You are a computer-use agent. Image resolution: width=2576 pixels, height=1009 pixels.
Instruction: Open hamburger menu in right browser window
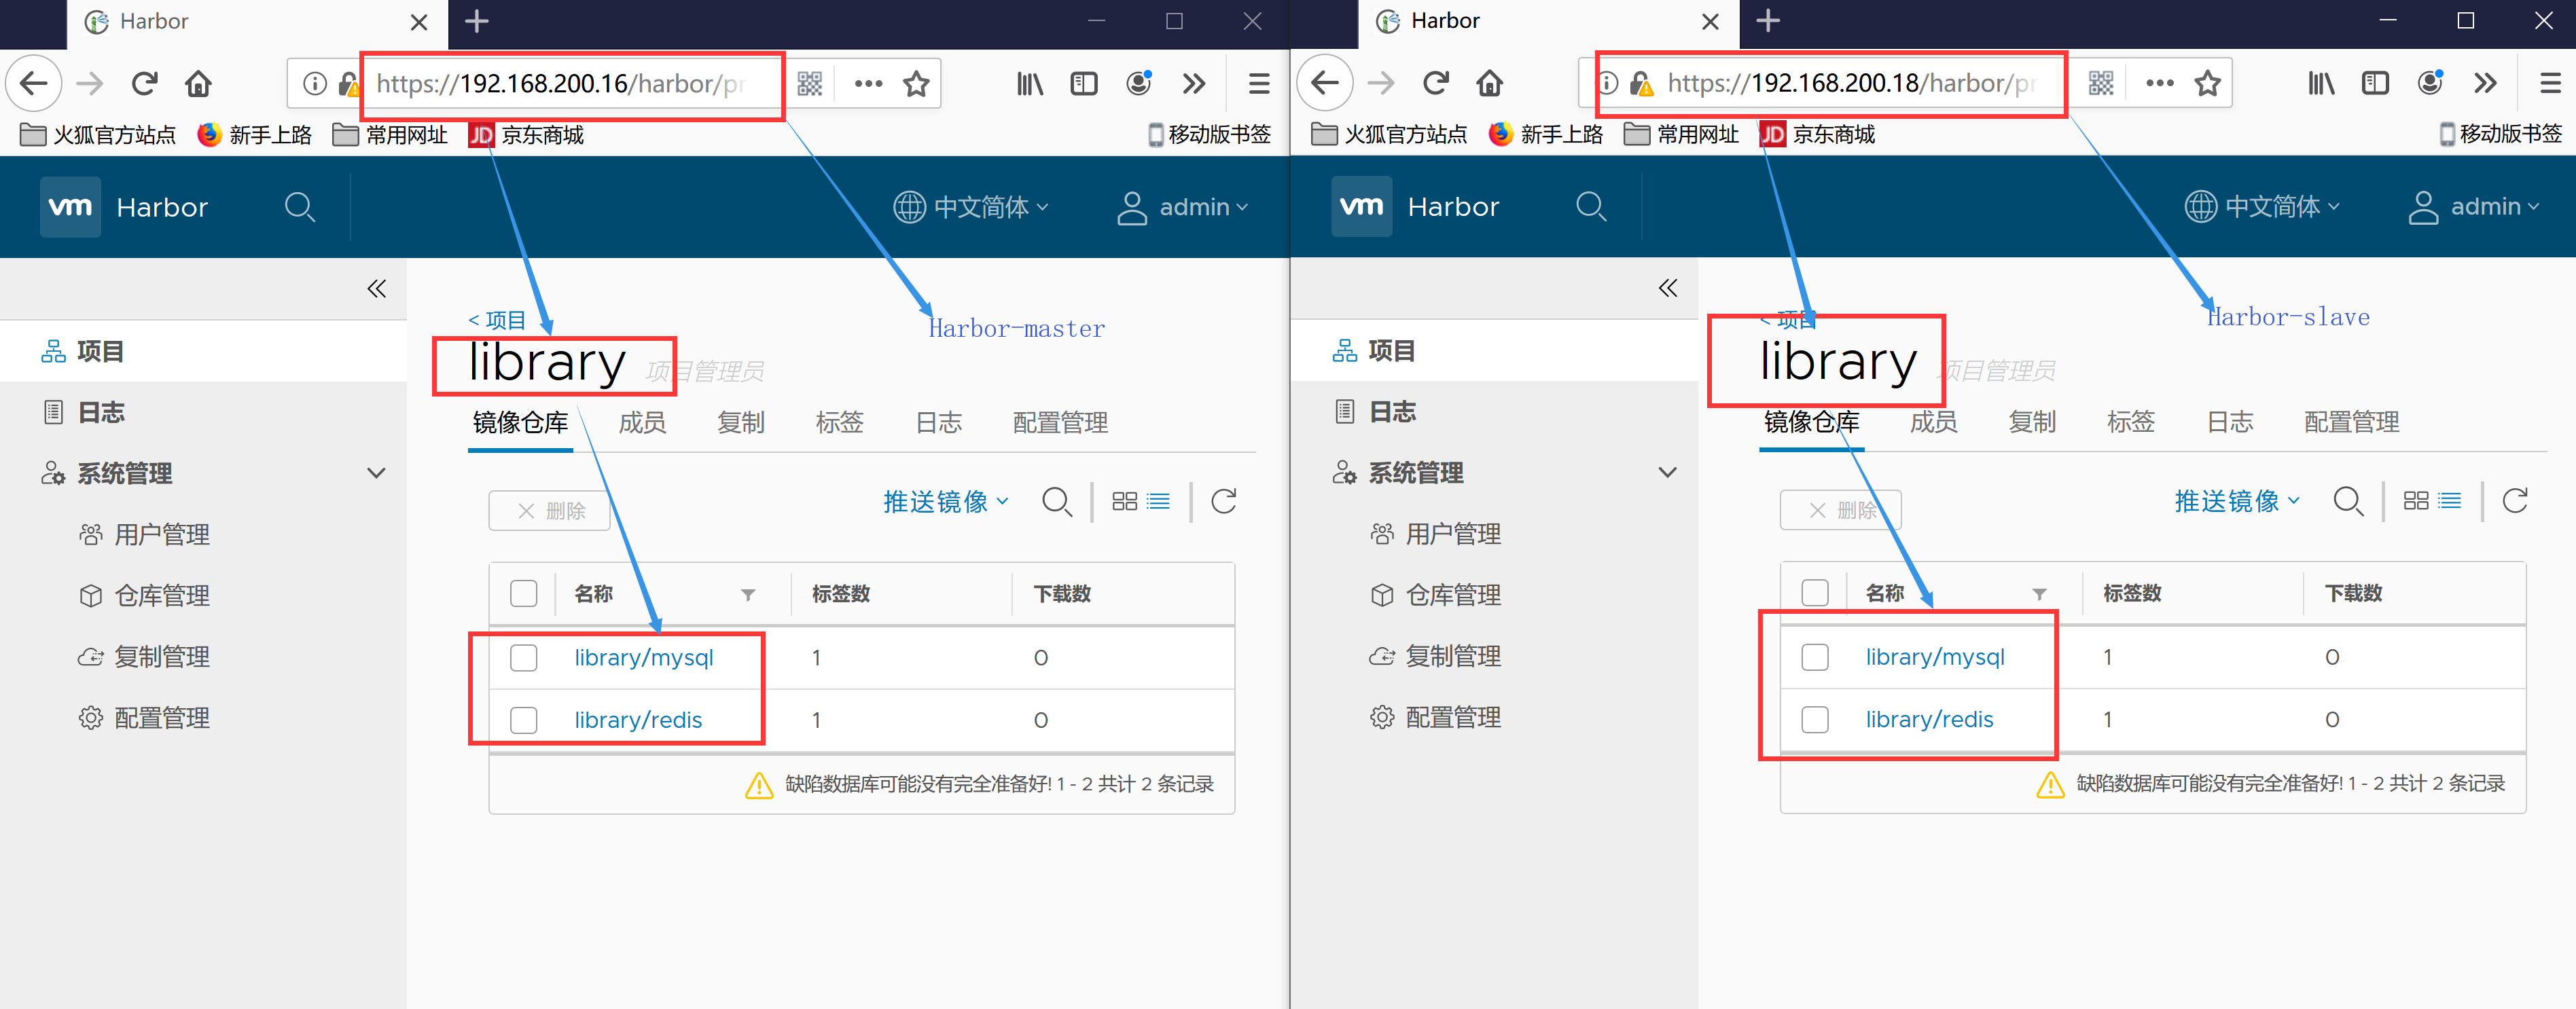[2550, 83]
